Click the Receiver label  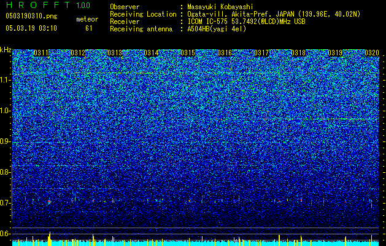click(125, 22)
